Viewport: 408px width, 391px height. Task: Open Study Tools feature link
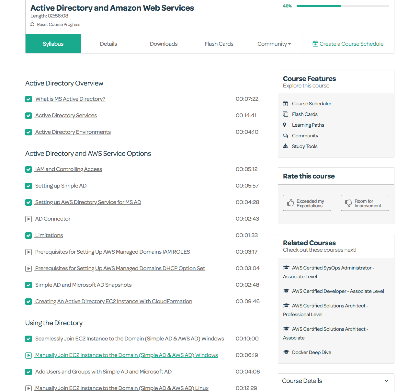pos(305,146)
